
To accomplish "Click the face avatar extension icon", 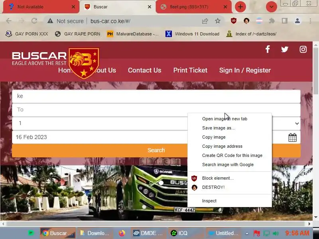I will [246, 21].
